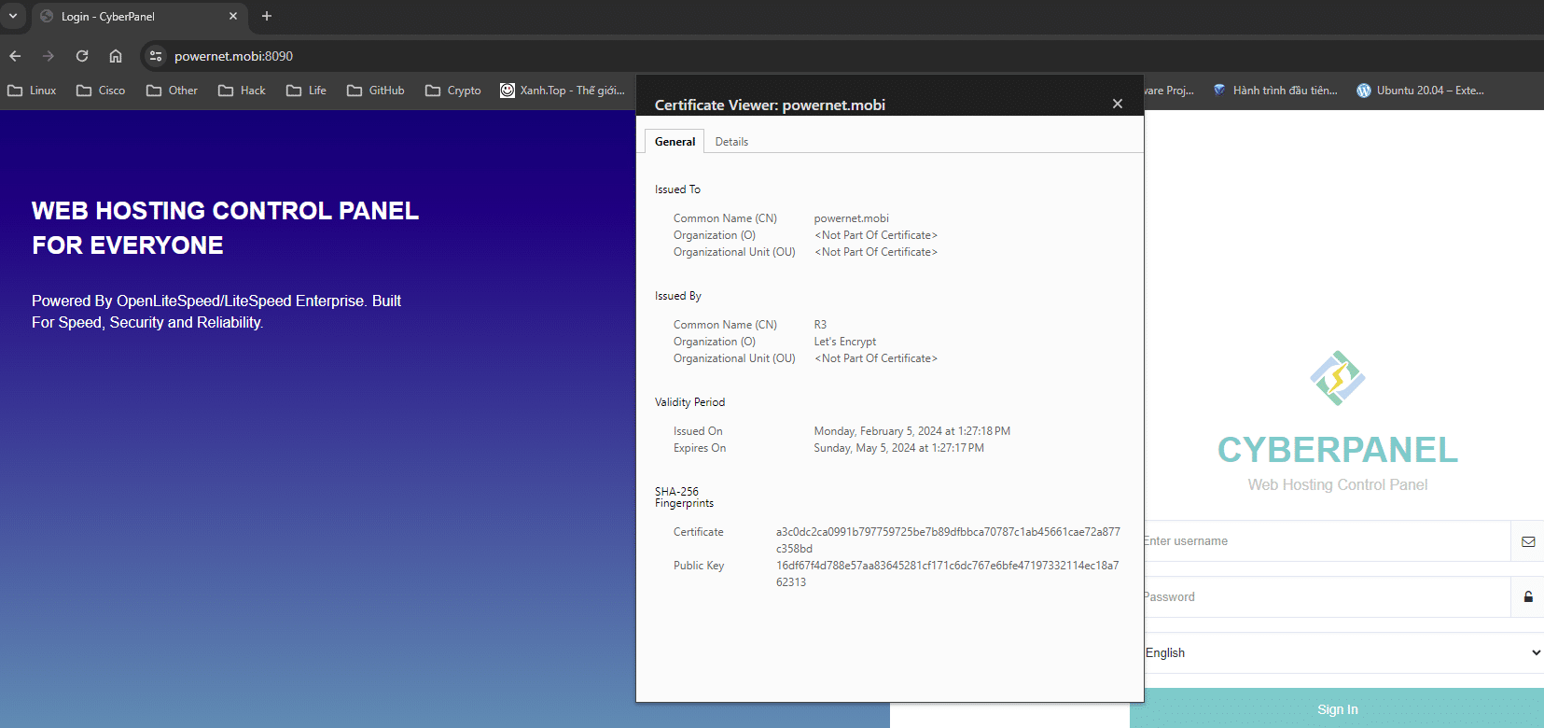Switch to the Details certificate tab

point(731,142)
